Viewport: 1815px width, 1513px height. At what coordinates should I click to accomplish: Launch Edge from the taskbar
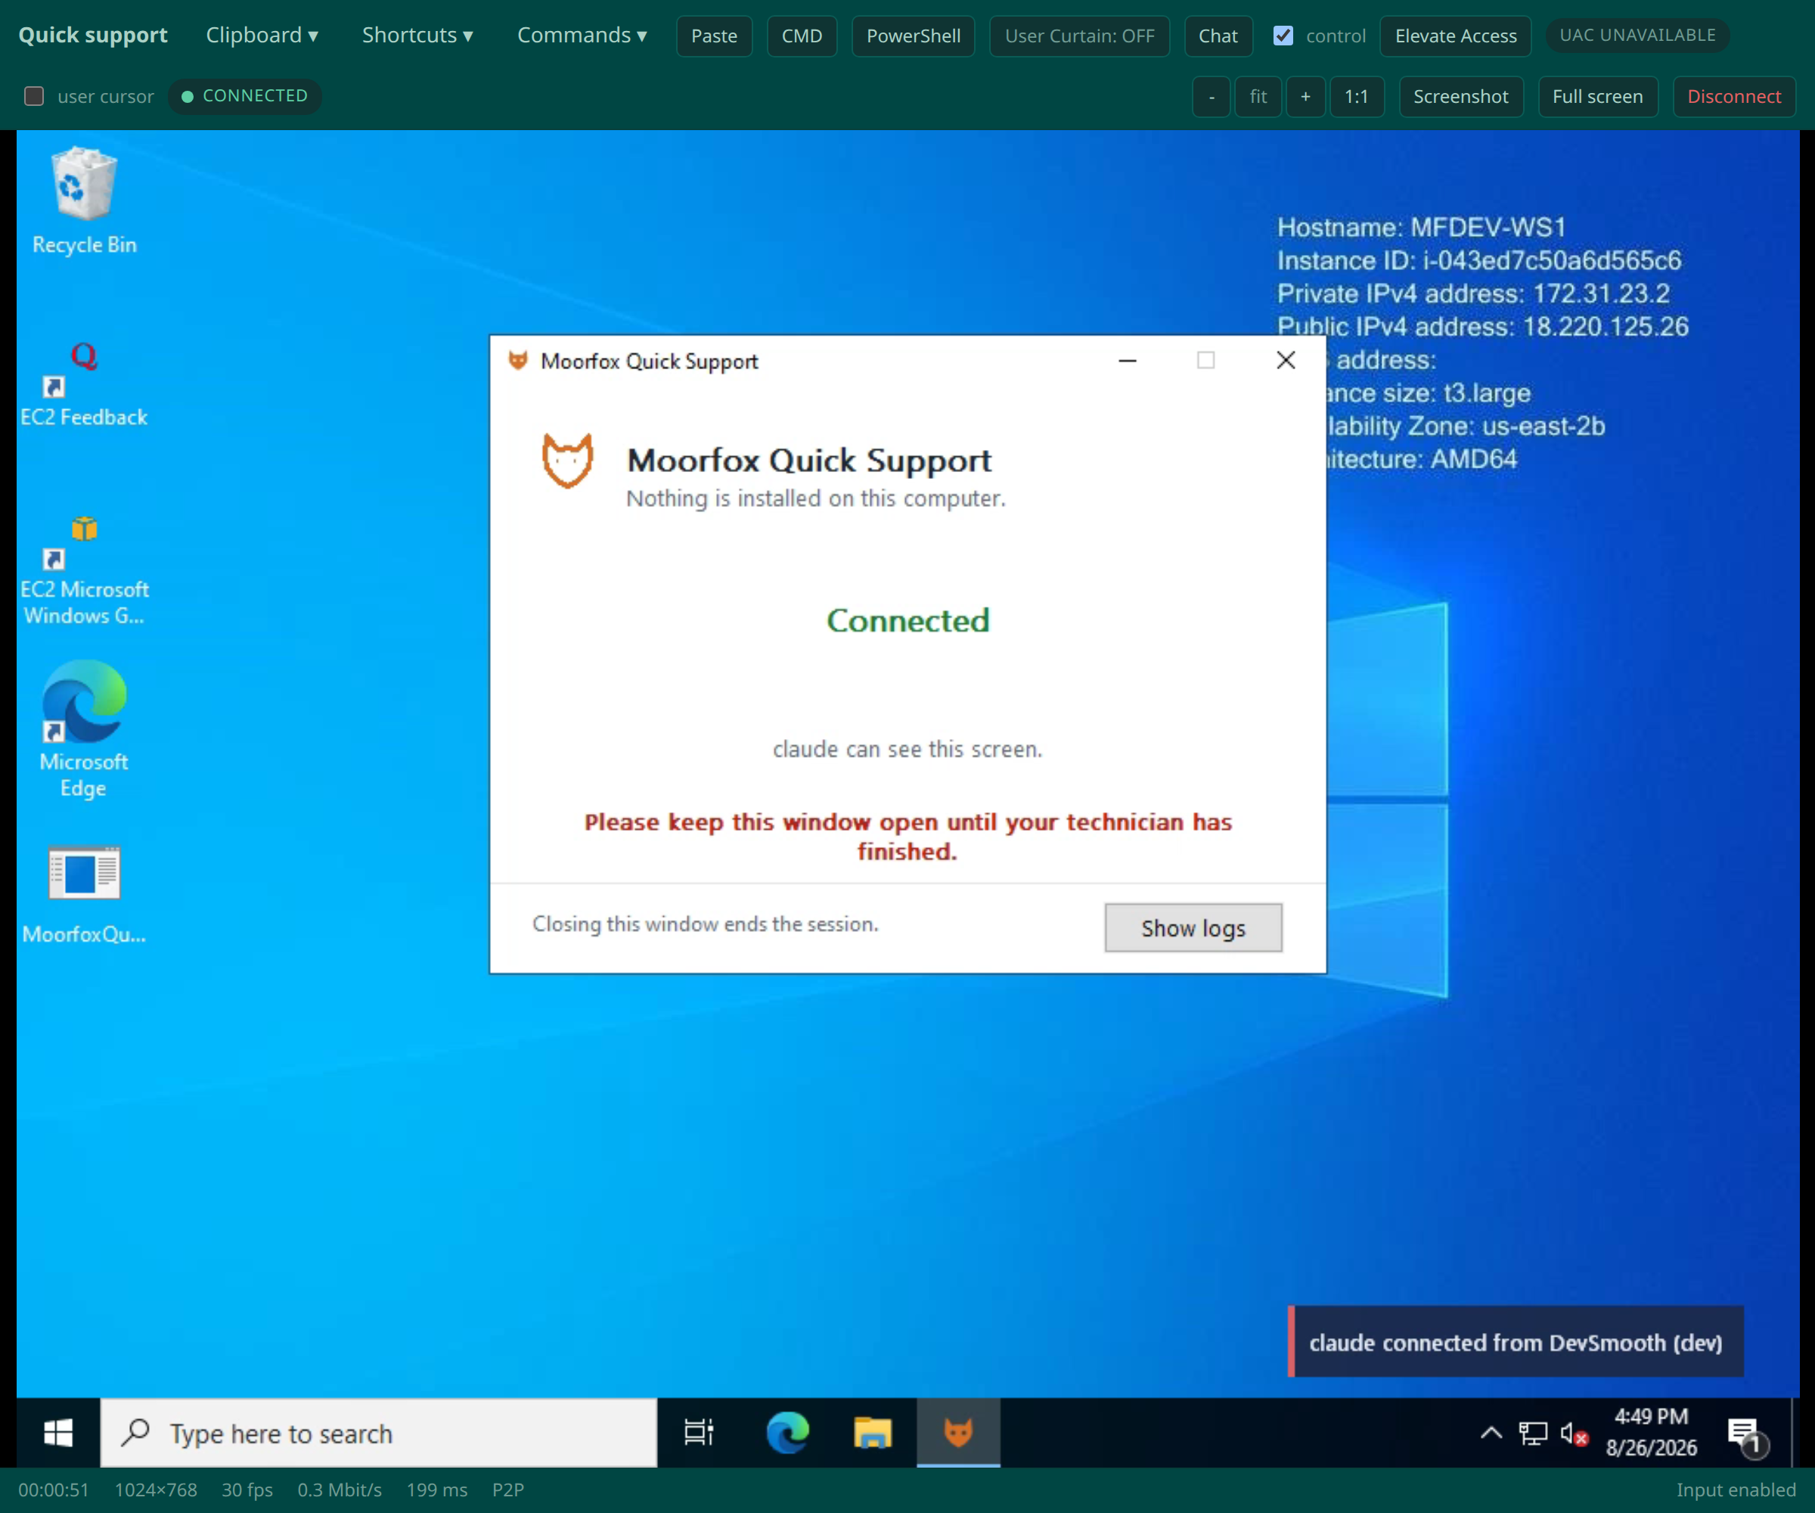click(x=787, y=1433)
